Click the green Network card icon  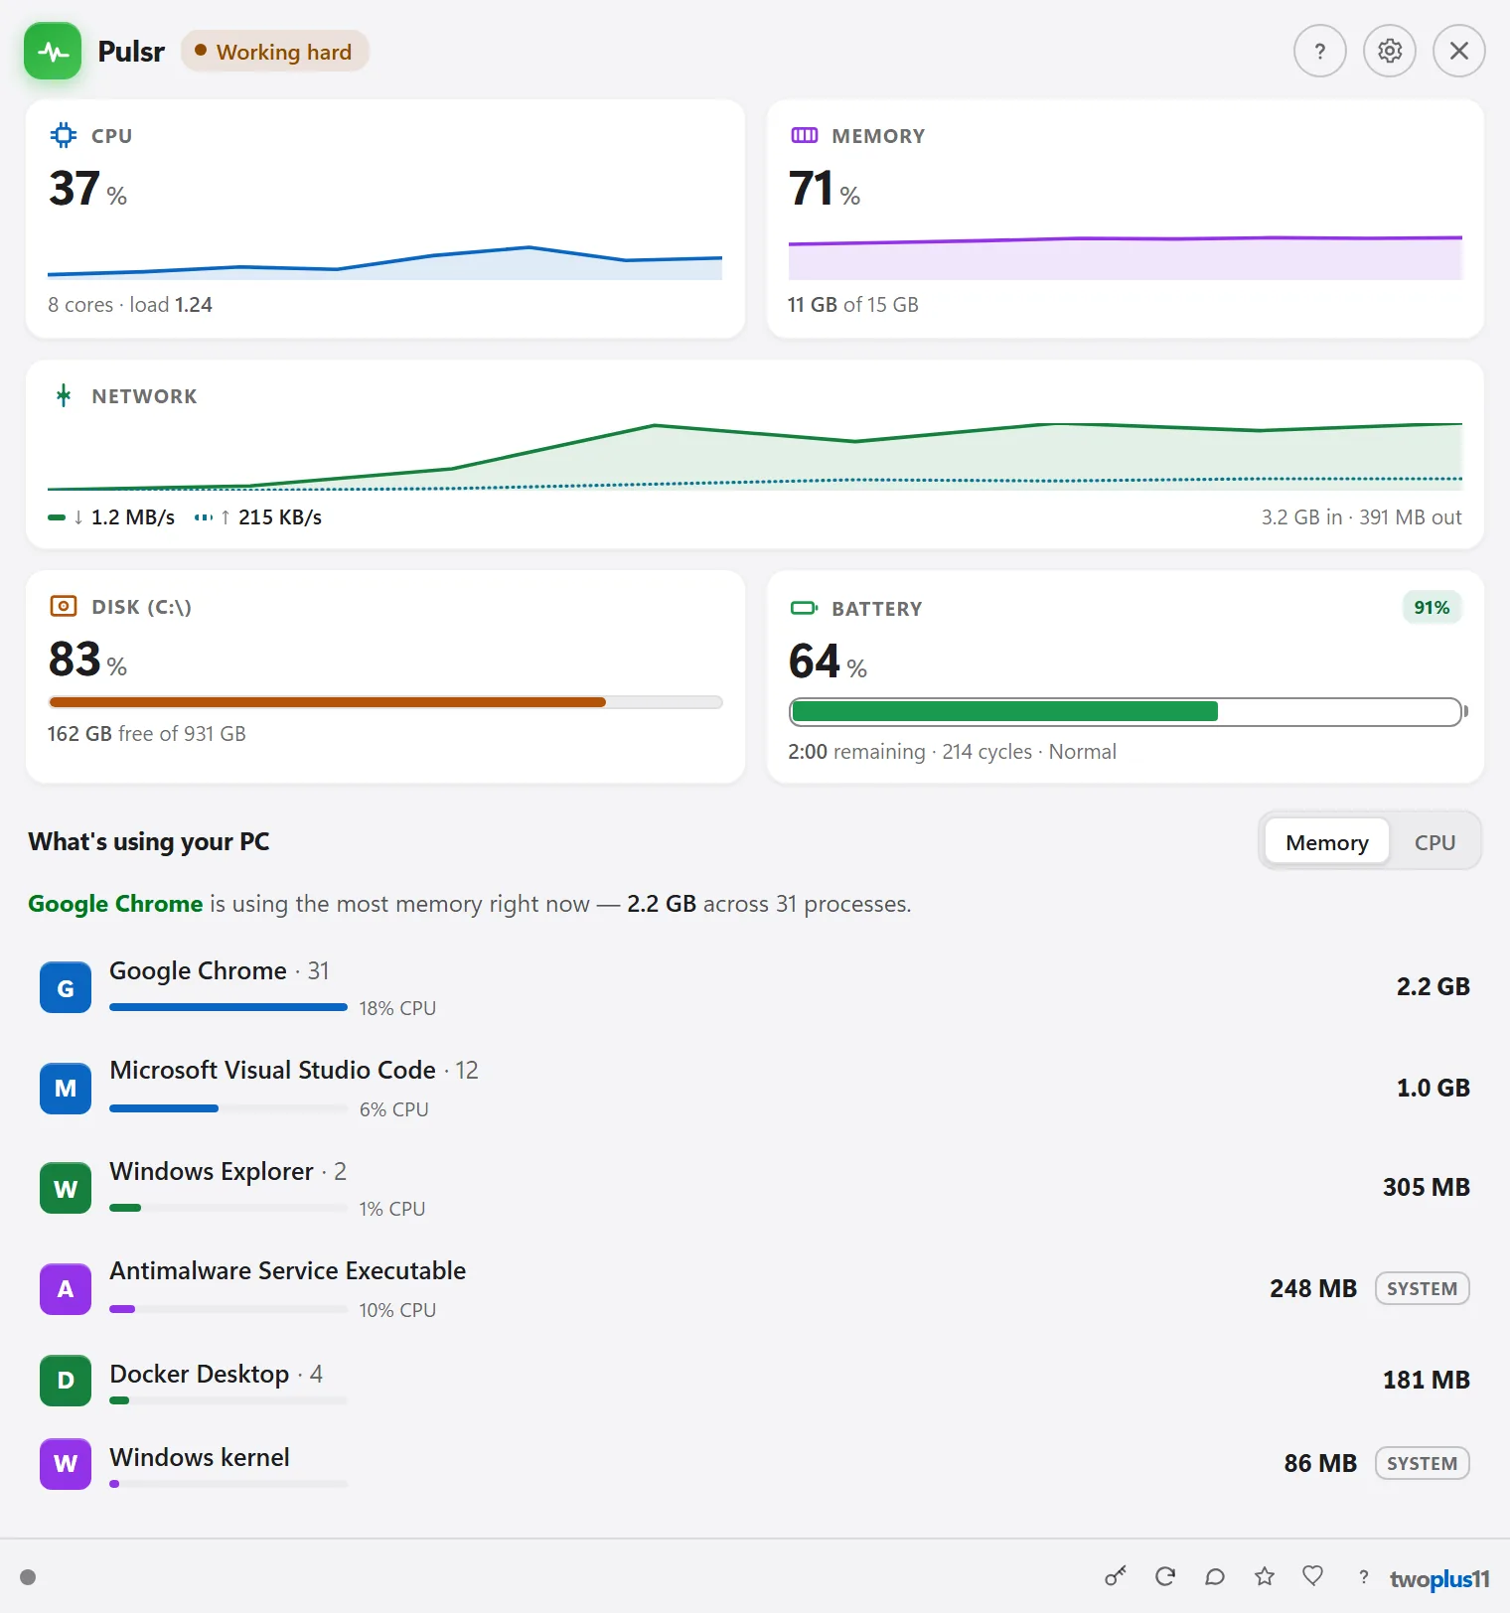[x=64, y=395]
